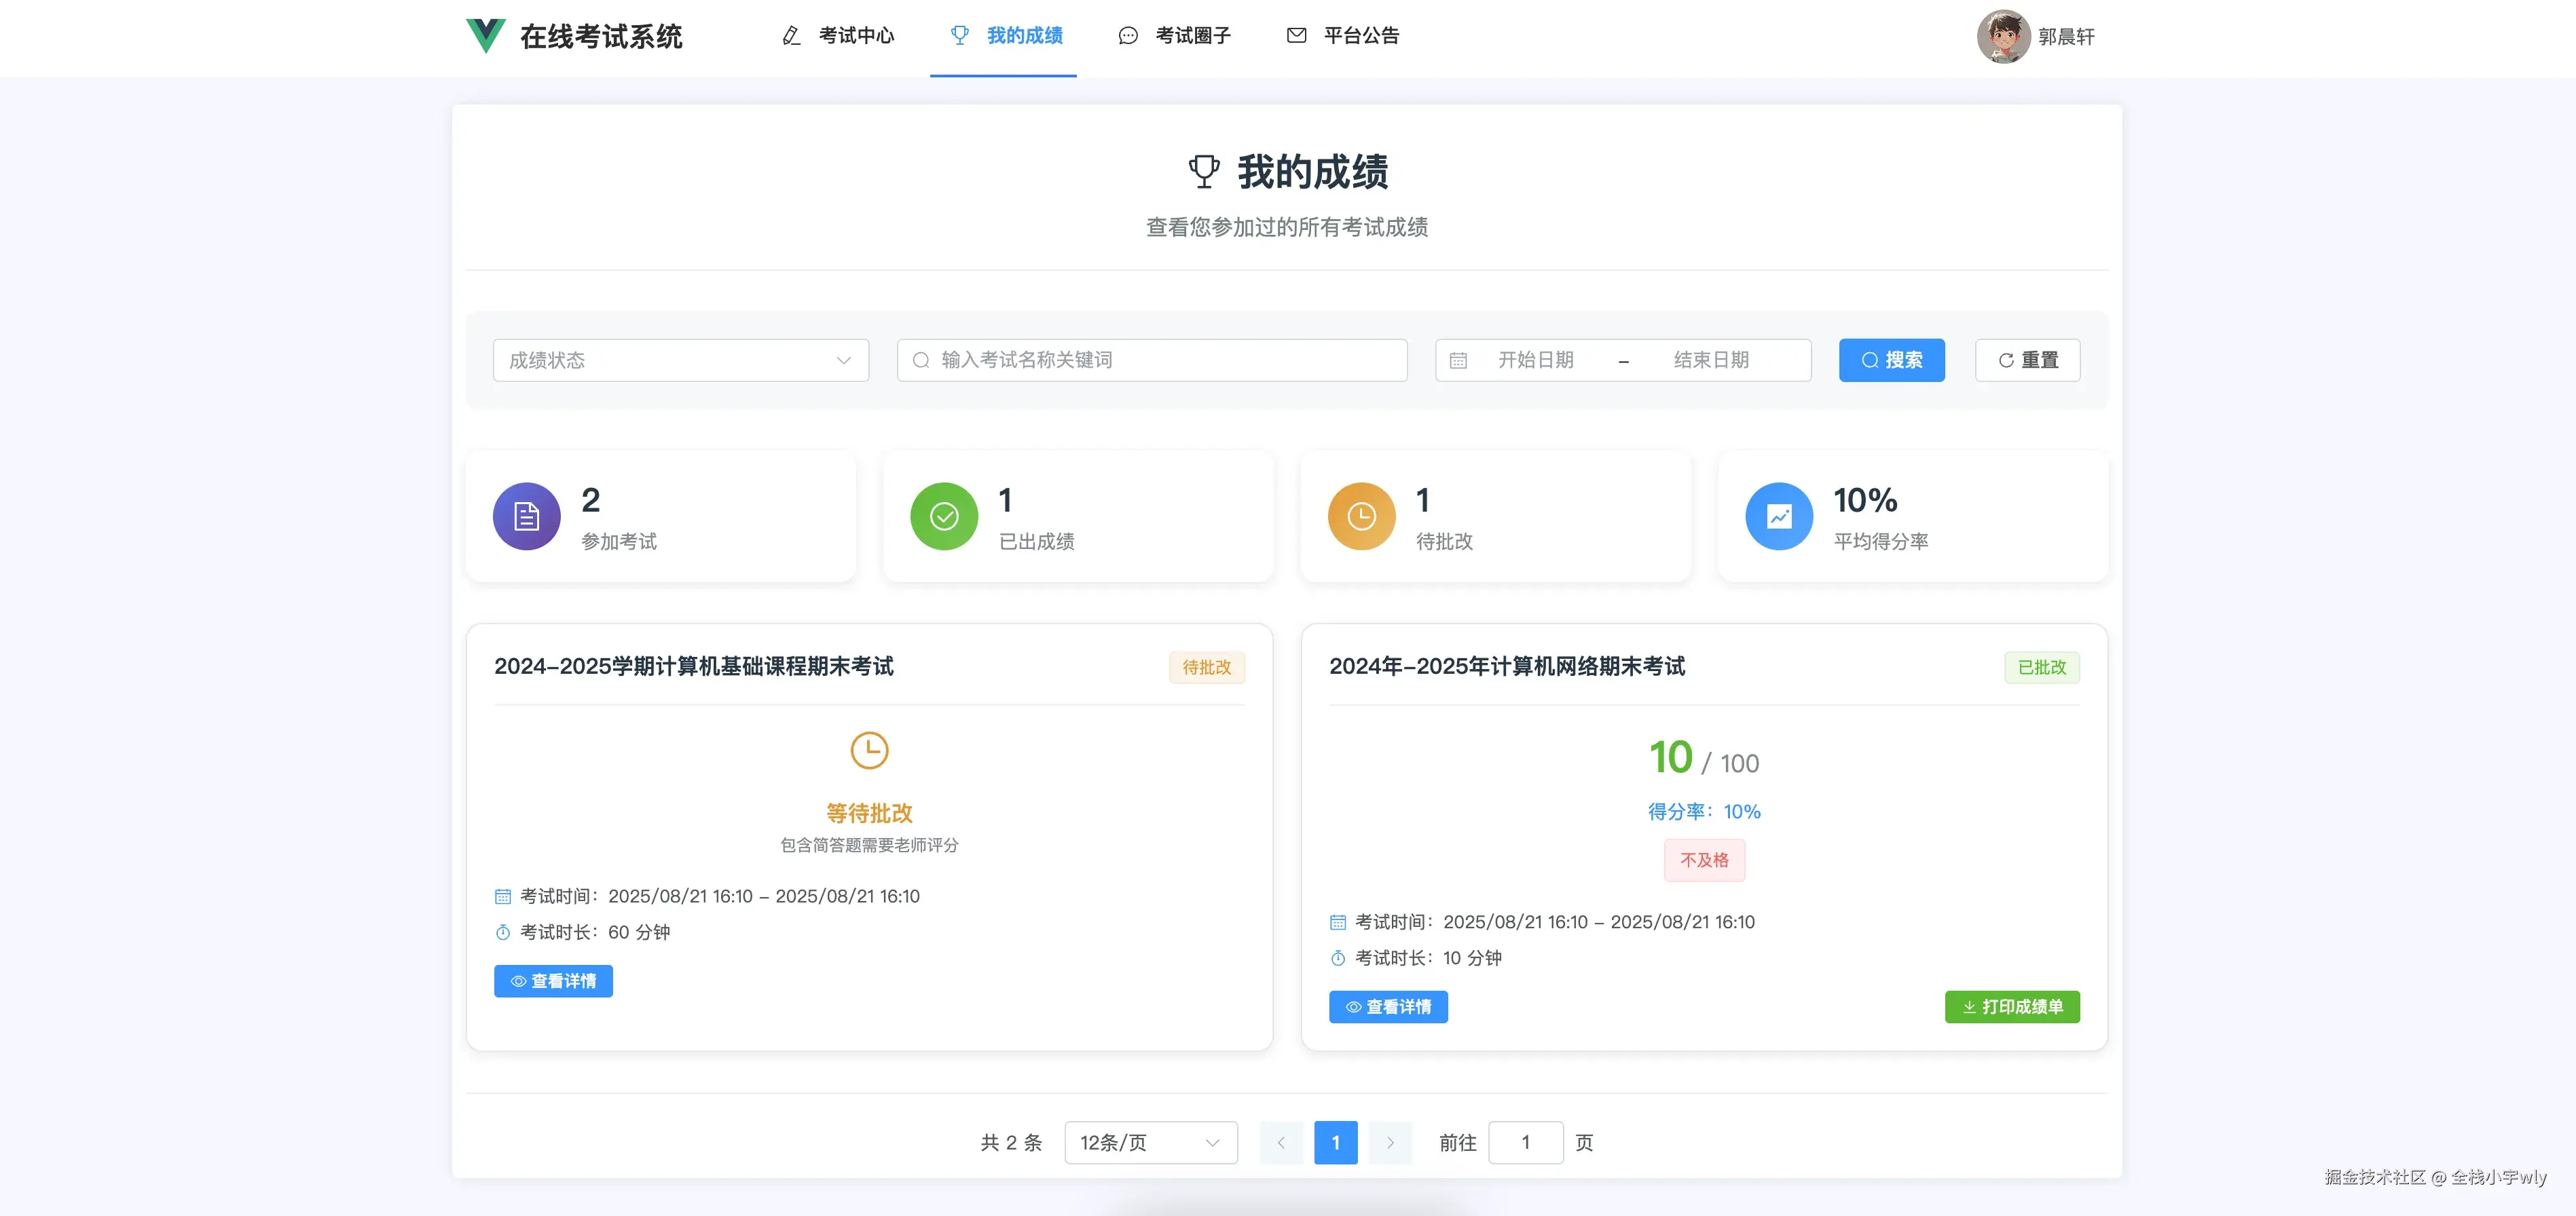2576x1216 pixels.
Task: Open the 考试圈子 nav tab
Action: pos(1175,36)
